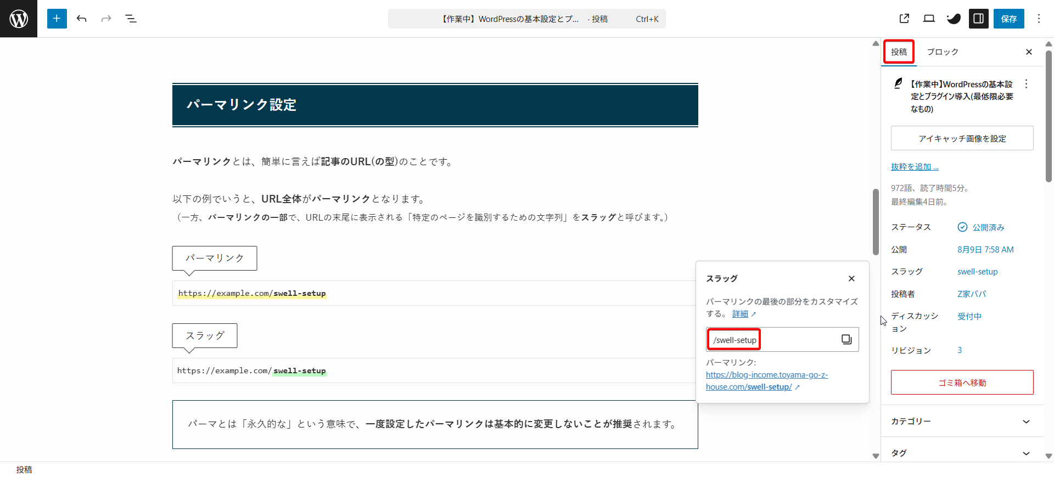
Task: Click the second example.com/swell-setup code line under スラッグ
Action: pyautogui.click(x=251, y=371)
